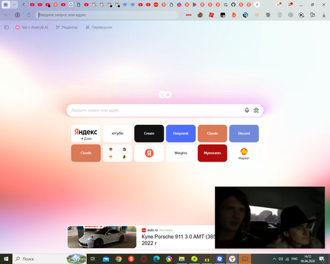The width and height of the screenshot is (330, 264).
Task: Open downloads arrow icon
Action: coord(324,15)
